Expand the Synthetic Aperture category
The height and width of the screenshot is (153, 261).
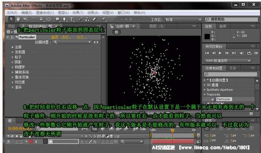pos(205,90)
